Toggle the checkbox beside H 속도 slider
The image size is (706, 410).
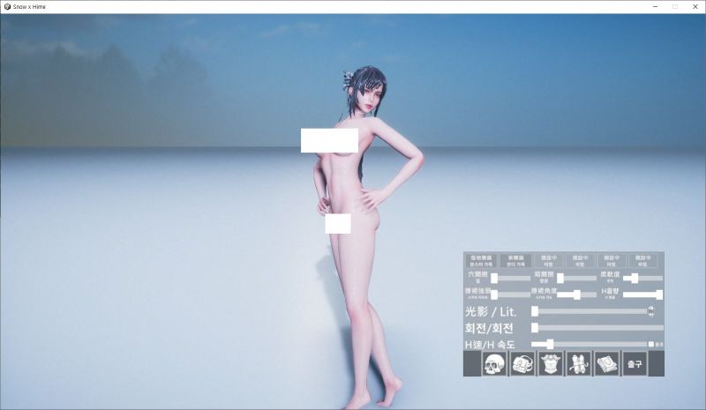tap(651, 344)
